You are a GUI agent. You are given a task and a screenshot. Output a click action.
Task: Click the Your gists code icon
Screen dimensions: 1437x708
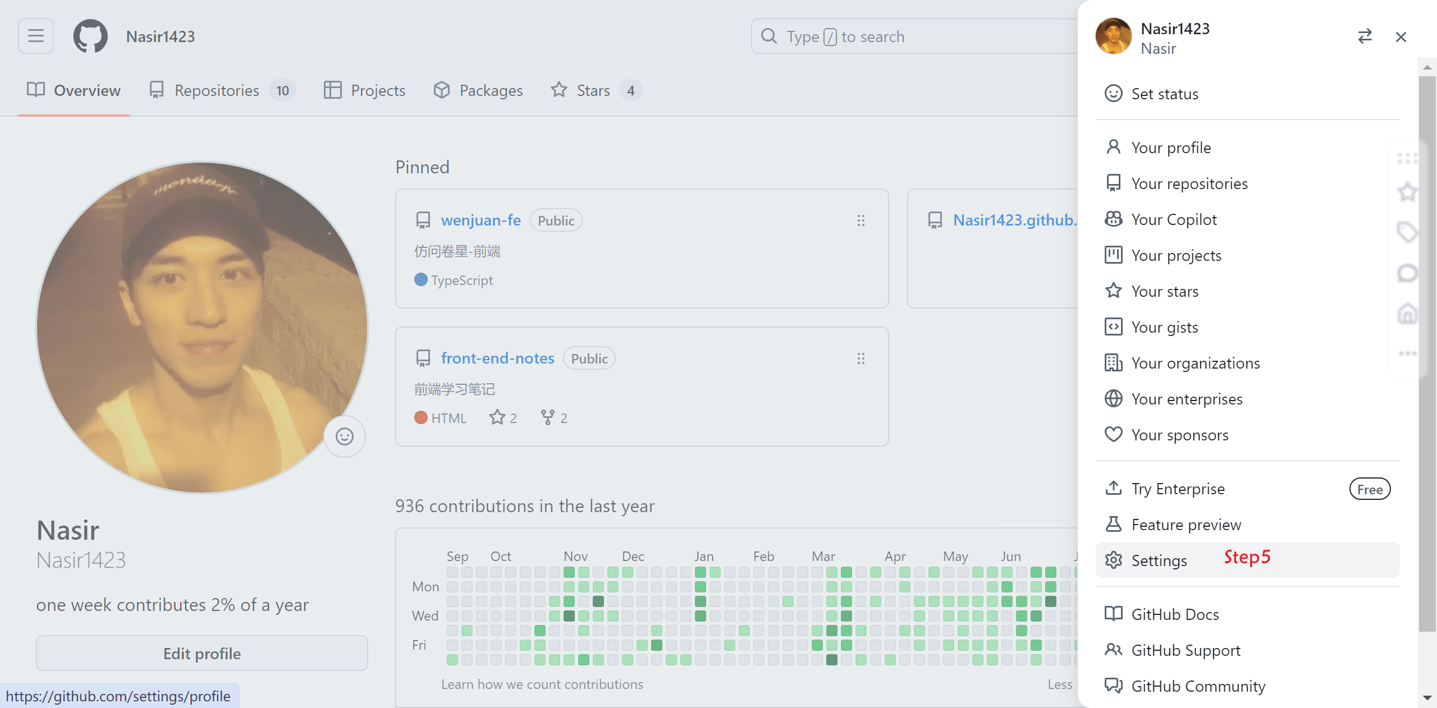(x=1114, y=327)
